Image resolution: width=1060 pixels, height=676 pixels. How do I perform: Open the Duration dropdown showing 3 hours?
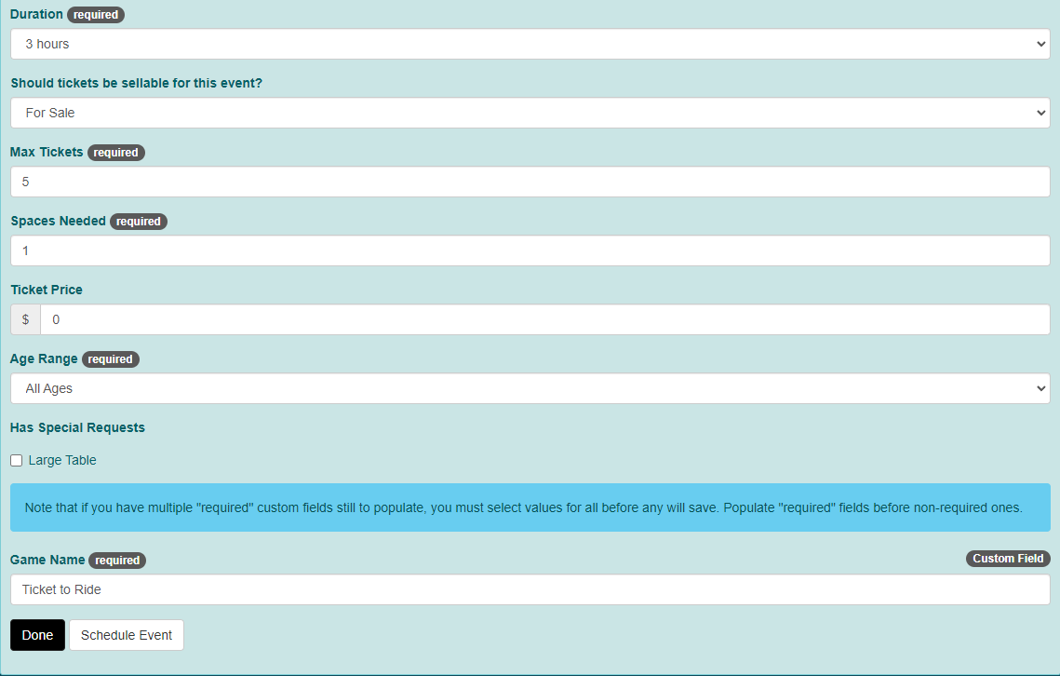click(530, 44)
